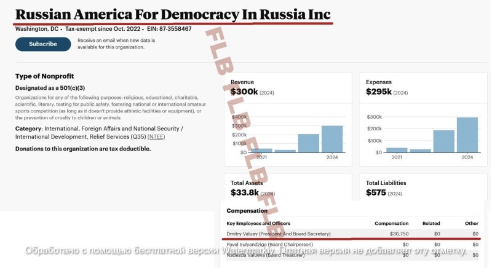The image size is (492, 268).
Task: Click the 2023 bar in Expenses chart
Action: click(x=444, y=141)
